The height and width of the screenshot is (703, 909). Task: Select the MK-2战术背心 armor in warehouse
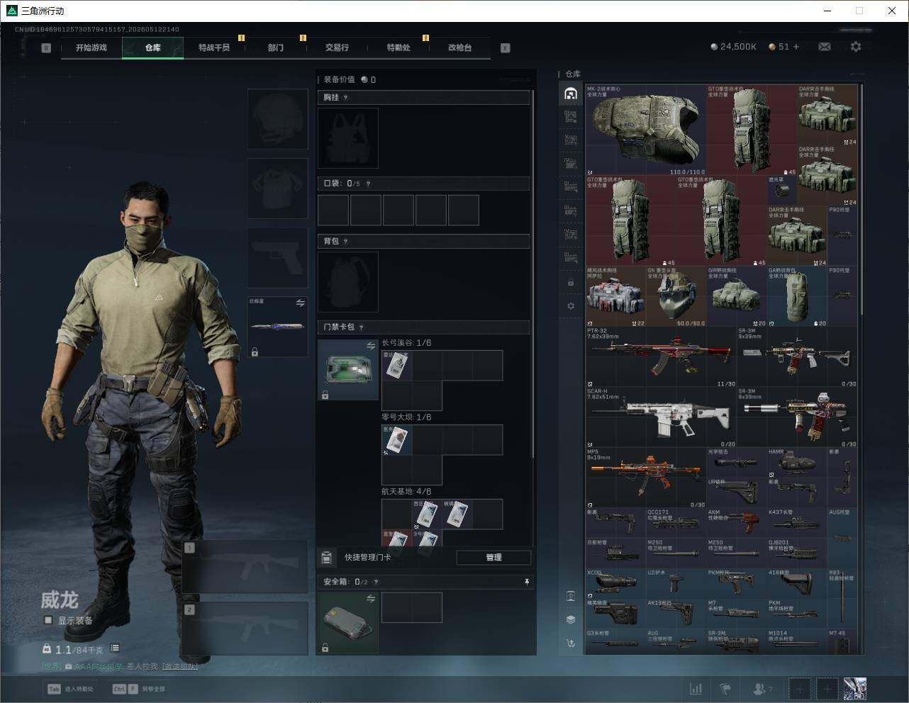[x=646, y=130]
